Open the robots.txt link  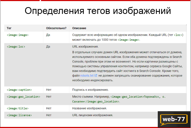87,76
